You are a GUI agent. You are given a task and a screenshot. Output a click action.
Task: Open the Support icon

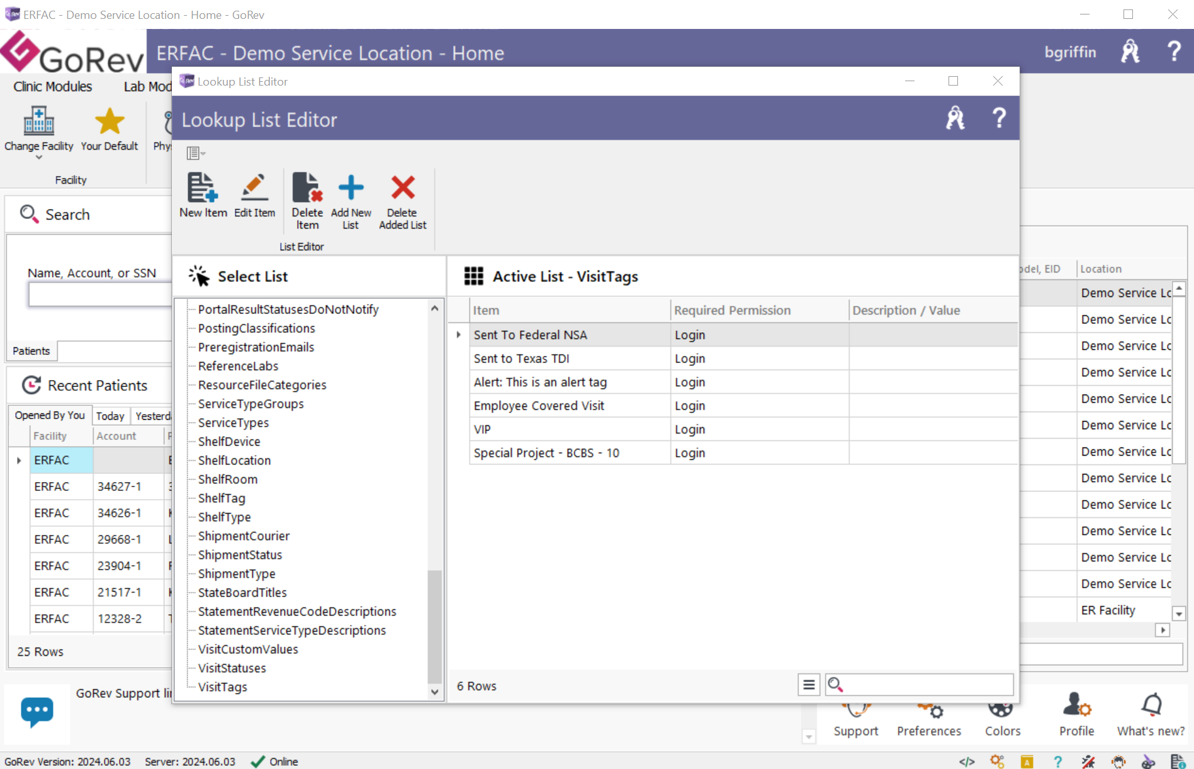click(856, 710)
